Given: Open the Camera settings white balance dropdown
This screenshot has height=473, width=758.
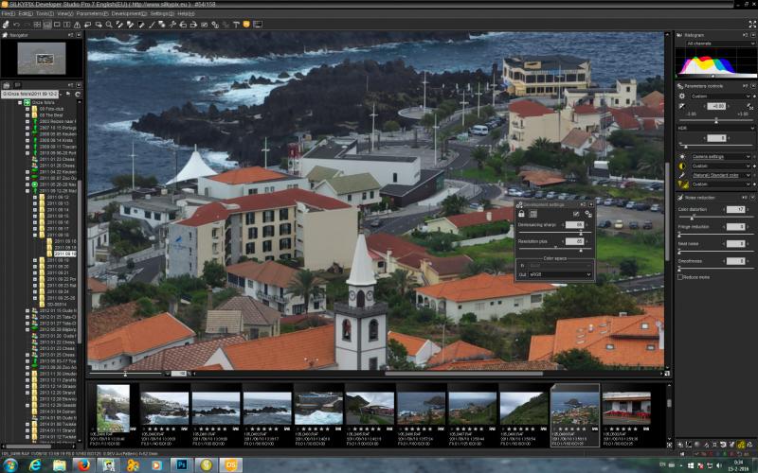Looking at the screenshot, I should [x=720, y=157].
